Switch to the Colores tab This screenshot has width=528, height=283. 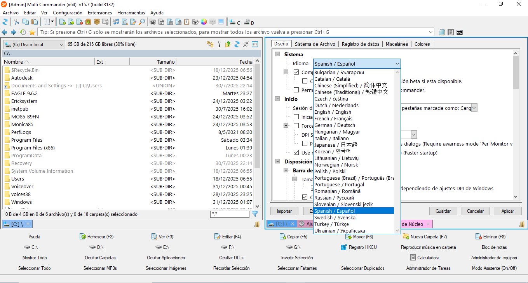tap(422, 44)
